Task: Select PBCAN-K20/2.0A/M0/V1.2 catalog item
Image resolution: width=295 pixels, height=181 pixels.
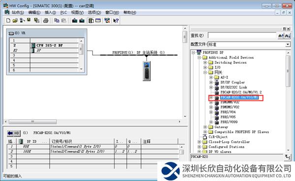Action: 241,92
